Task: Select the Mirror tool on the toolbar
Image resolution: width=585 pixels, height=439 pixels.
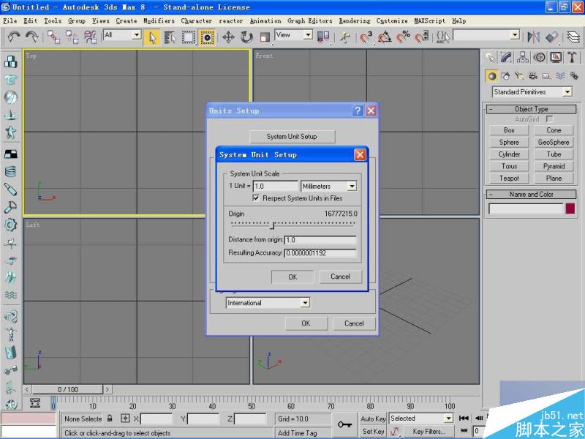Action: pyautogui.click(x=535, y=37)
